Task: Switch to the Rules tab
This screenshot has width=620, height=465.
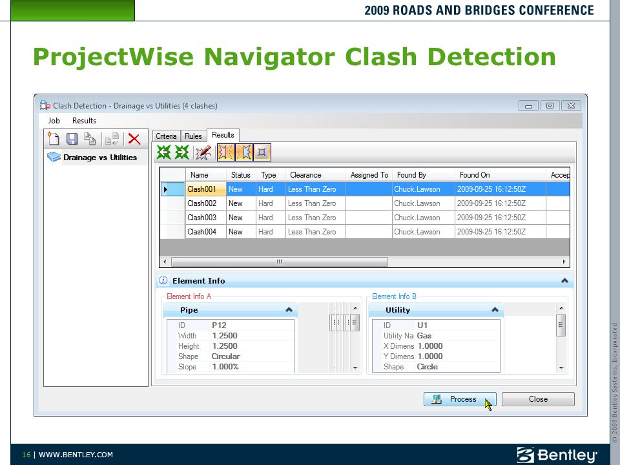Action: (193, 136)
